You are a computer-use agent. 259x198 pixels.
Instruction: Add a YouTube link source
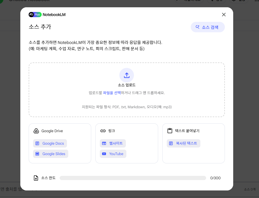[113, 154]
